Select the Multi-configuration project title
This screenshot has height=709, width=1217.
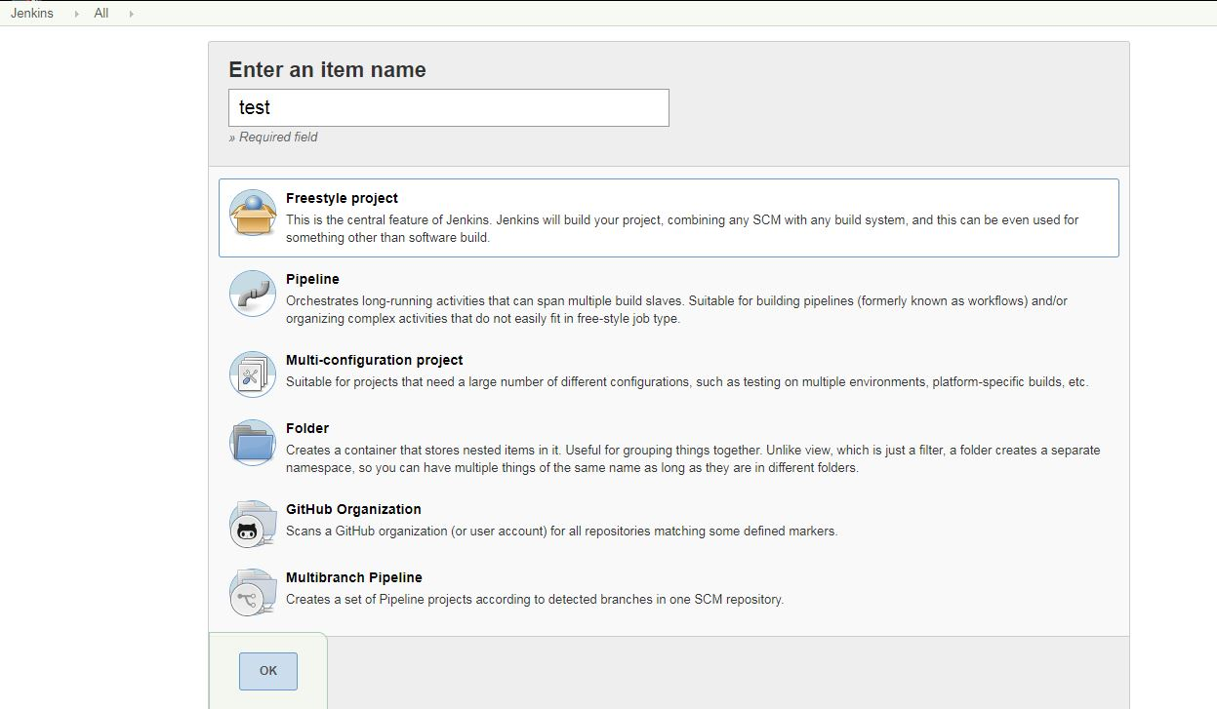[375, 360]
